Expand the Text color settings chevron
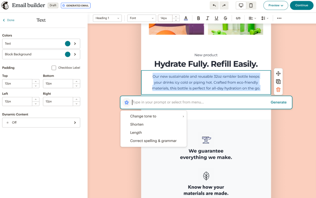Viewport: 316px width, 198px height. tap(75, 44)
